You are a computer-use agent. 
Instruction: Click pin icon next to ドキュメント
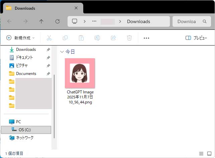click(48, 58)
